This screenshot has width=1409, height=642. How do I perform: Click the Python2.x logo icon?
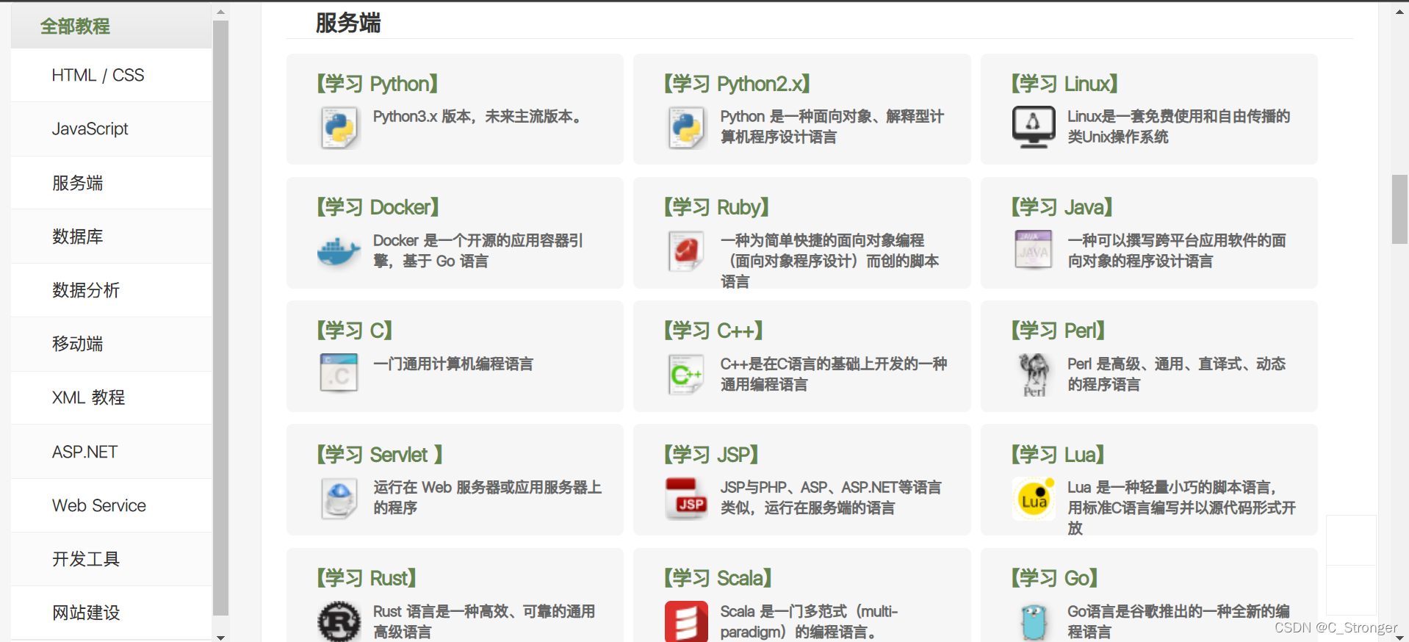tap(687, 127)
